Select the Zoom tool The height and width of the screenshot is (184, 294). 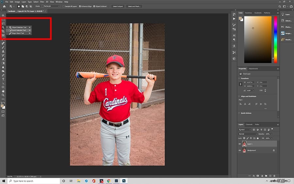pyautogui.click(x=3, y=95)
